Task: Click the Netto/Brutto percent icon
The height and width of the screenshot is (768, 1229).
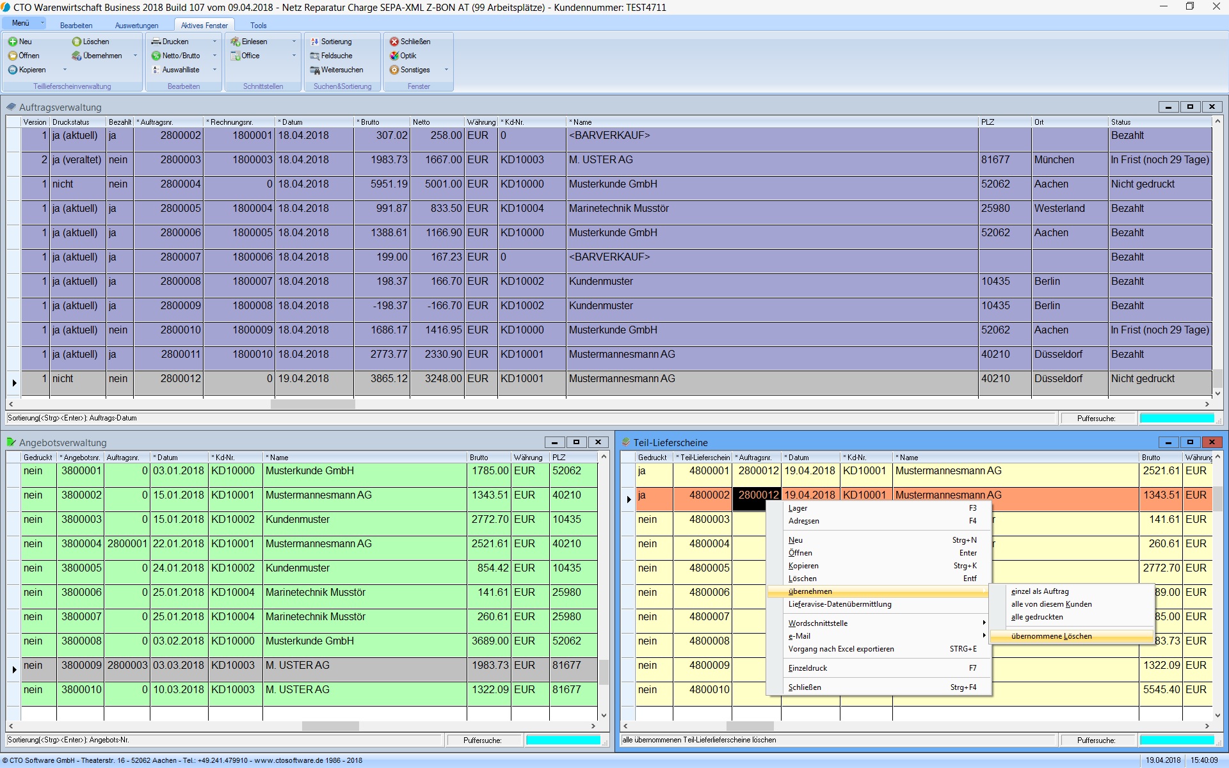Action: pos(156,56)
